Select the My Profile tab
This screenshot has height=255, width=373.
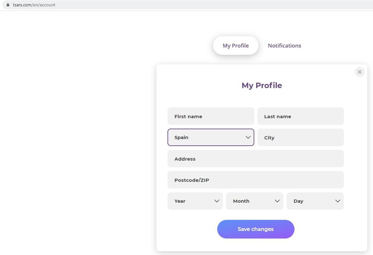236,46
